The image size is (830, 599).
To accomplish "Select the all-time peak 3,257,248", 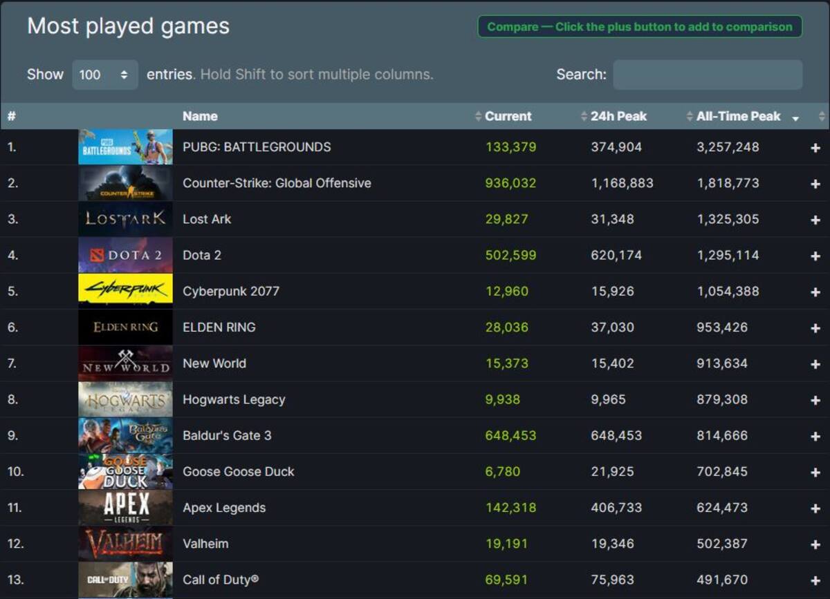I will 728,147.
